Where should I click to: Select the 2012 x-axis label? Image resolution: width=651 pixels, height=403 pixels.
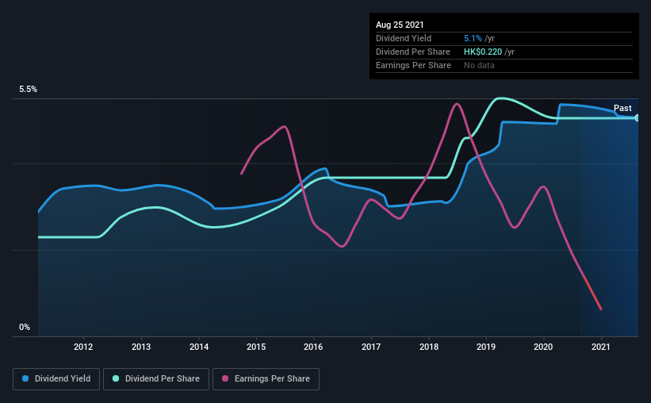coord(83,347)
